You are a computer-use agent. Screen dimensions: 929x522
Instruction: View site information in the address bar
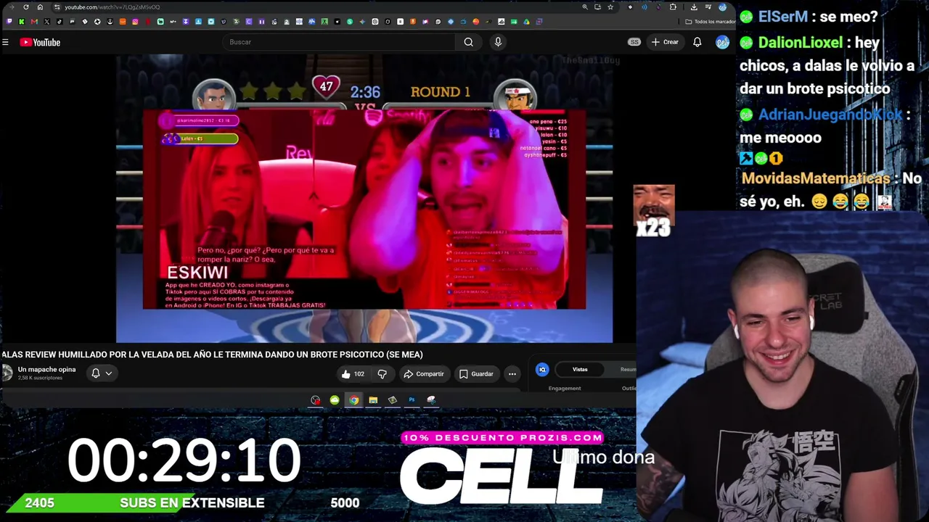[x=57, y=7]
